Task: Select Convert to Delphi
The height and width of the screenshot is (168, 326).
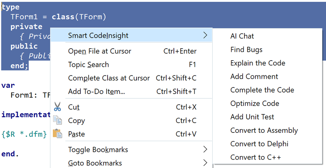Action: coord(259,144)
